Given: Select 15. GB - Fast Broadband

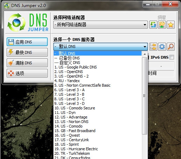Looking at the screenshot, I should click(98, 131).
